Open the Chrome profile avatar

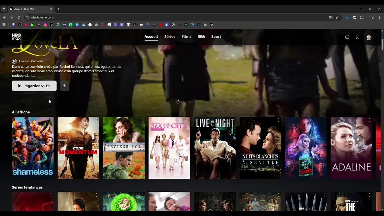pos(372,17)
